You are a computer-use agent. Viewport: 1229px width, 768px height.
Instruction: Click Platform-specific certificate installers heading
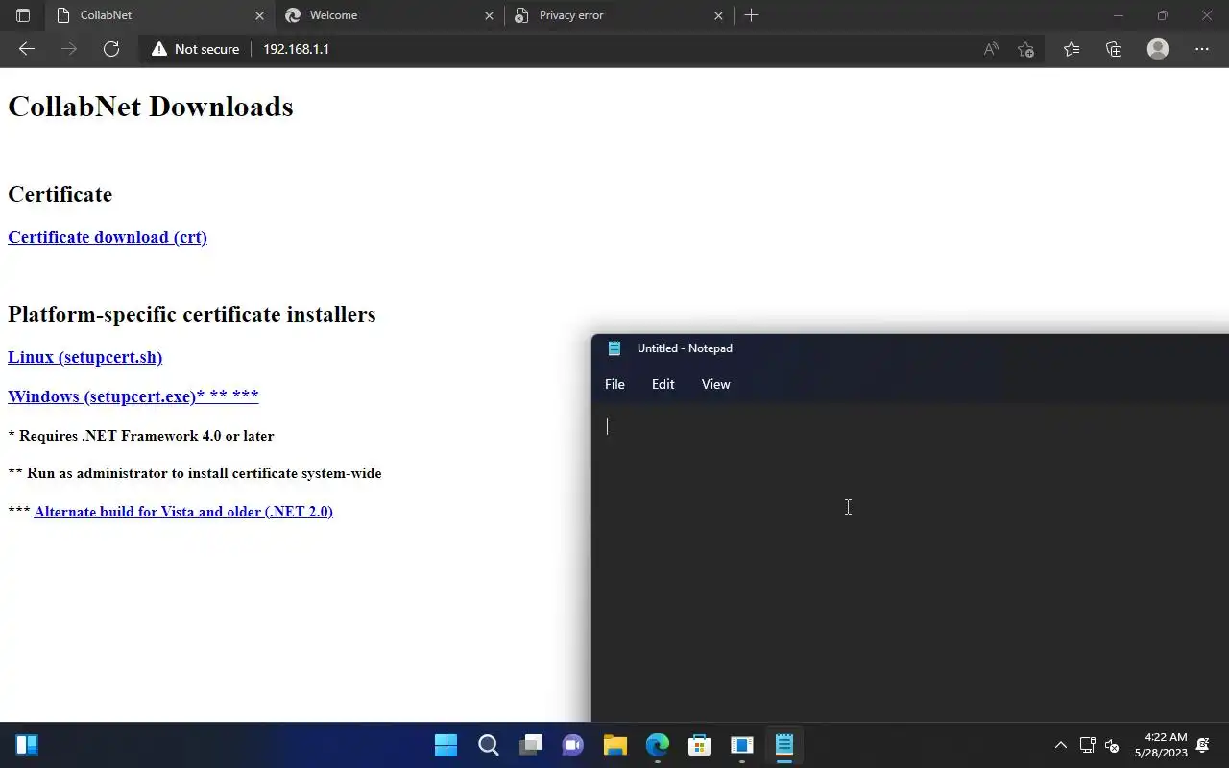coord(192,314)
